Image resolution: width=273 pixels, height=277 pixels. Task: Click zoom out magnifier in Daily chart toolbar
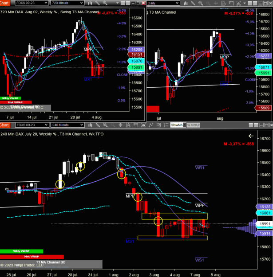click(x=208, y=3)
